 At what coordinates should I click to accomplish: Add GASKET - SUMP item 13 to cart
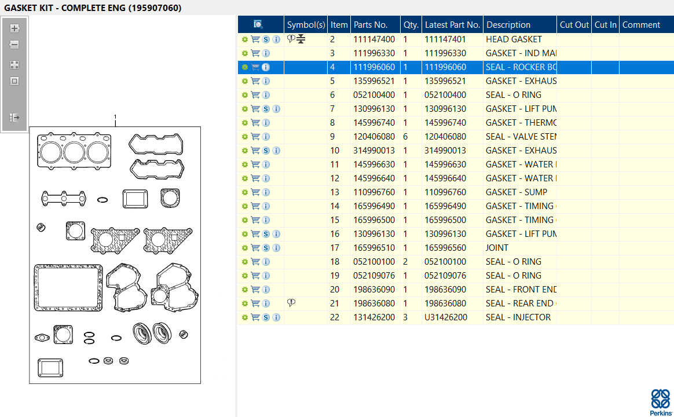[255, 192]
